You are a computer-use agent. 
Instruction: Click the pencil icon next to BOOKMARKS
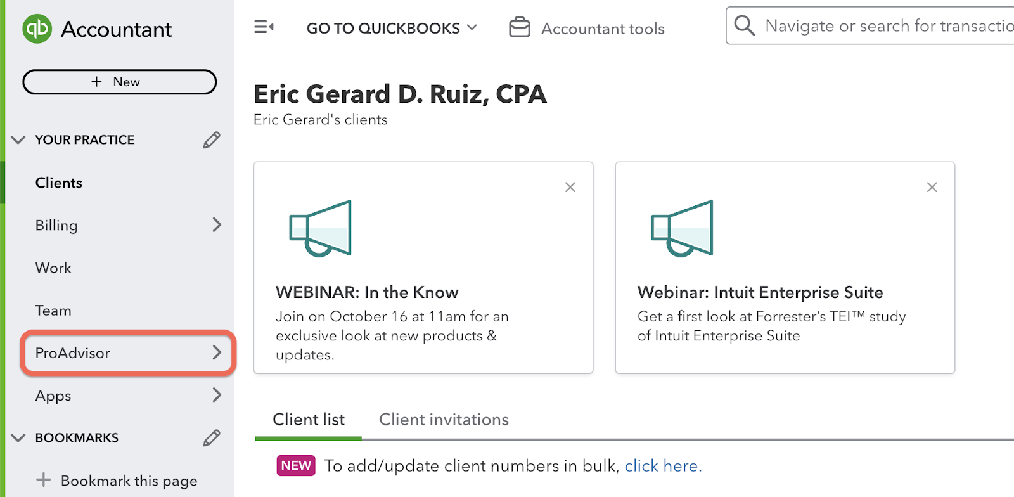(212, 437)
